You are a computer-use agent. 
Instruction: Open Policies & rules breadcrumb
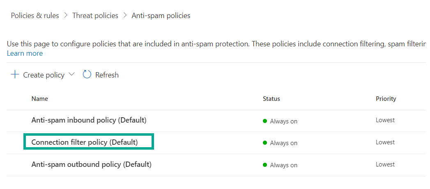[35, 16]
